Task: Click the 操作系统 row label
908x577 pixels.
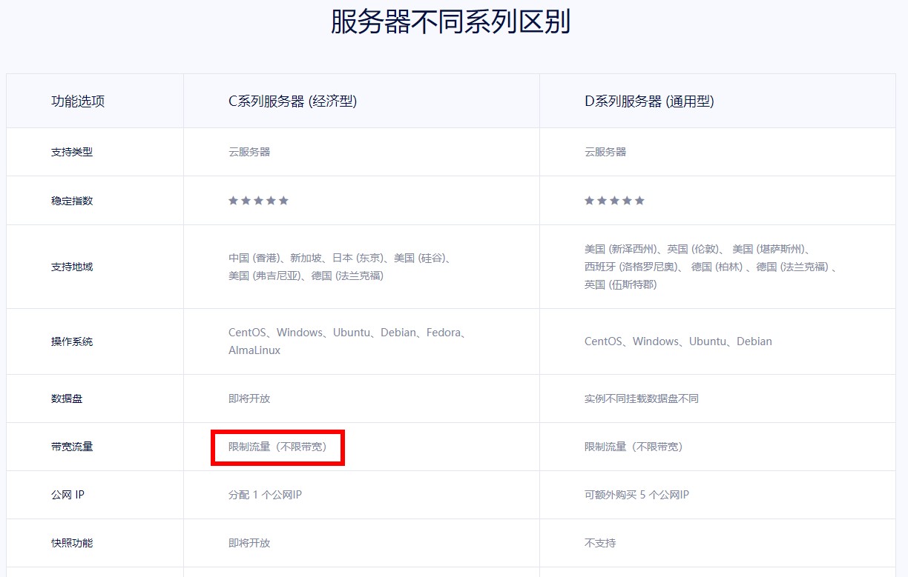Action: click(72, 341)
